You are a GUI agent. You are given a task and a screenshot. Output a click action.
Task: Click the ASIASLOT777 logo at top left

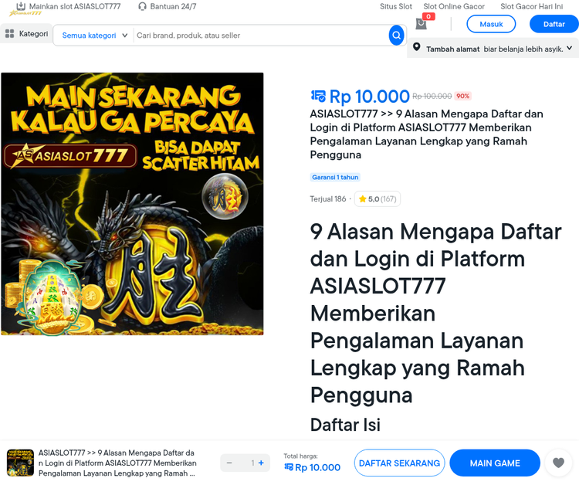(25, 13)
